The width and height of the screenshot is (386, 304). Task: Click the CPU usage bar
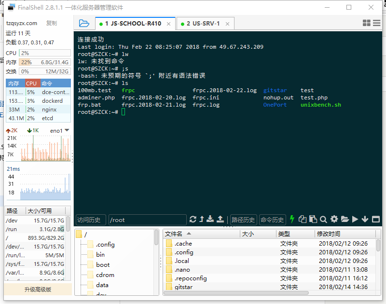[x=45, y=53]
